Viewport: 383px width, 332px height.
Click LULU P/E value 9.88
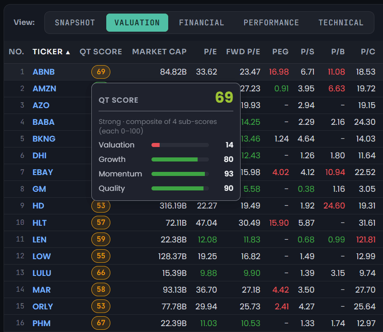tap(208, 273)
